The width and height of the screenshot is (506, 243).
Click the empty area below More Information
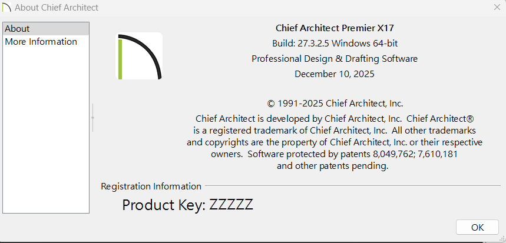click(46, 129)
